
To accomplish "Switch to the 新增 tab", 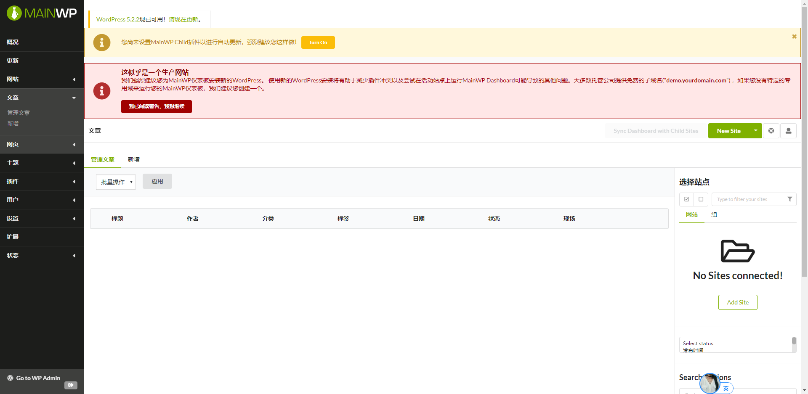I will click(134, 159).
